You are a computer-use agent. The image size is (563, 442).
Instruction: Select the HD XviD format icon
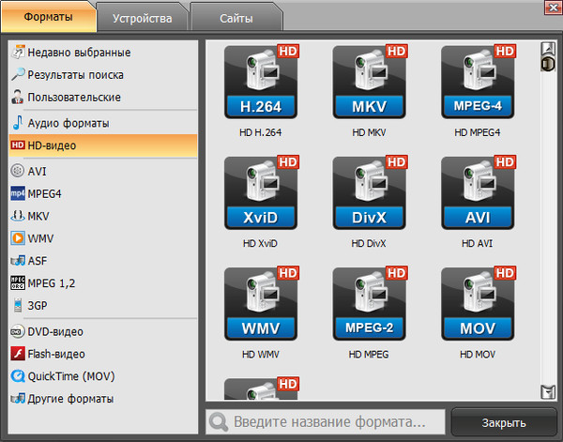point(260,194)
